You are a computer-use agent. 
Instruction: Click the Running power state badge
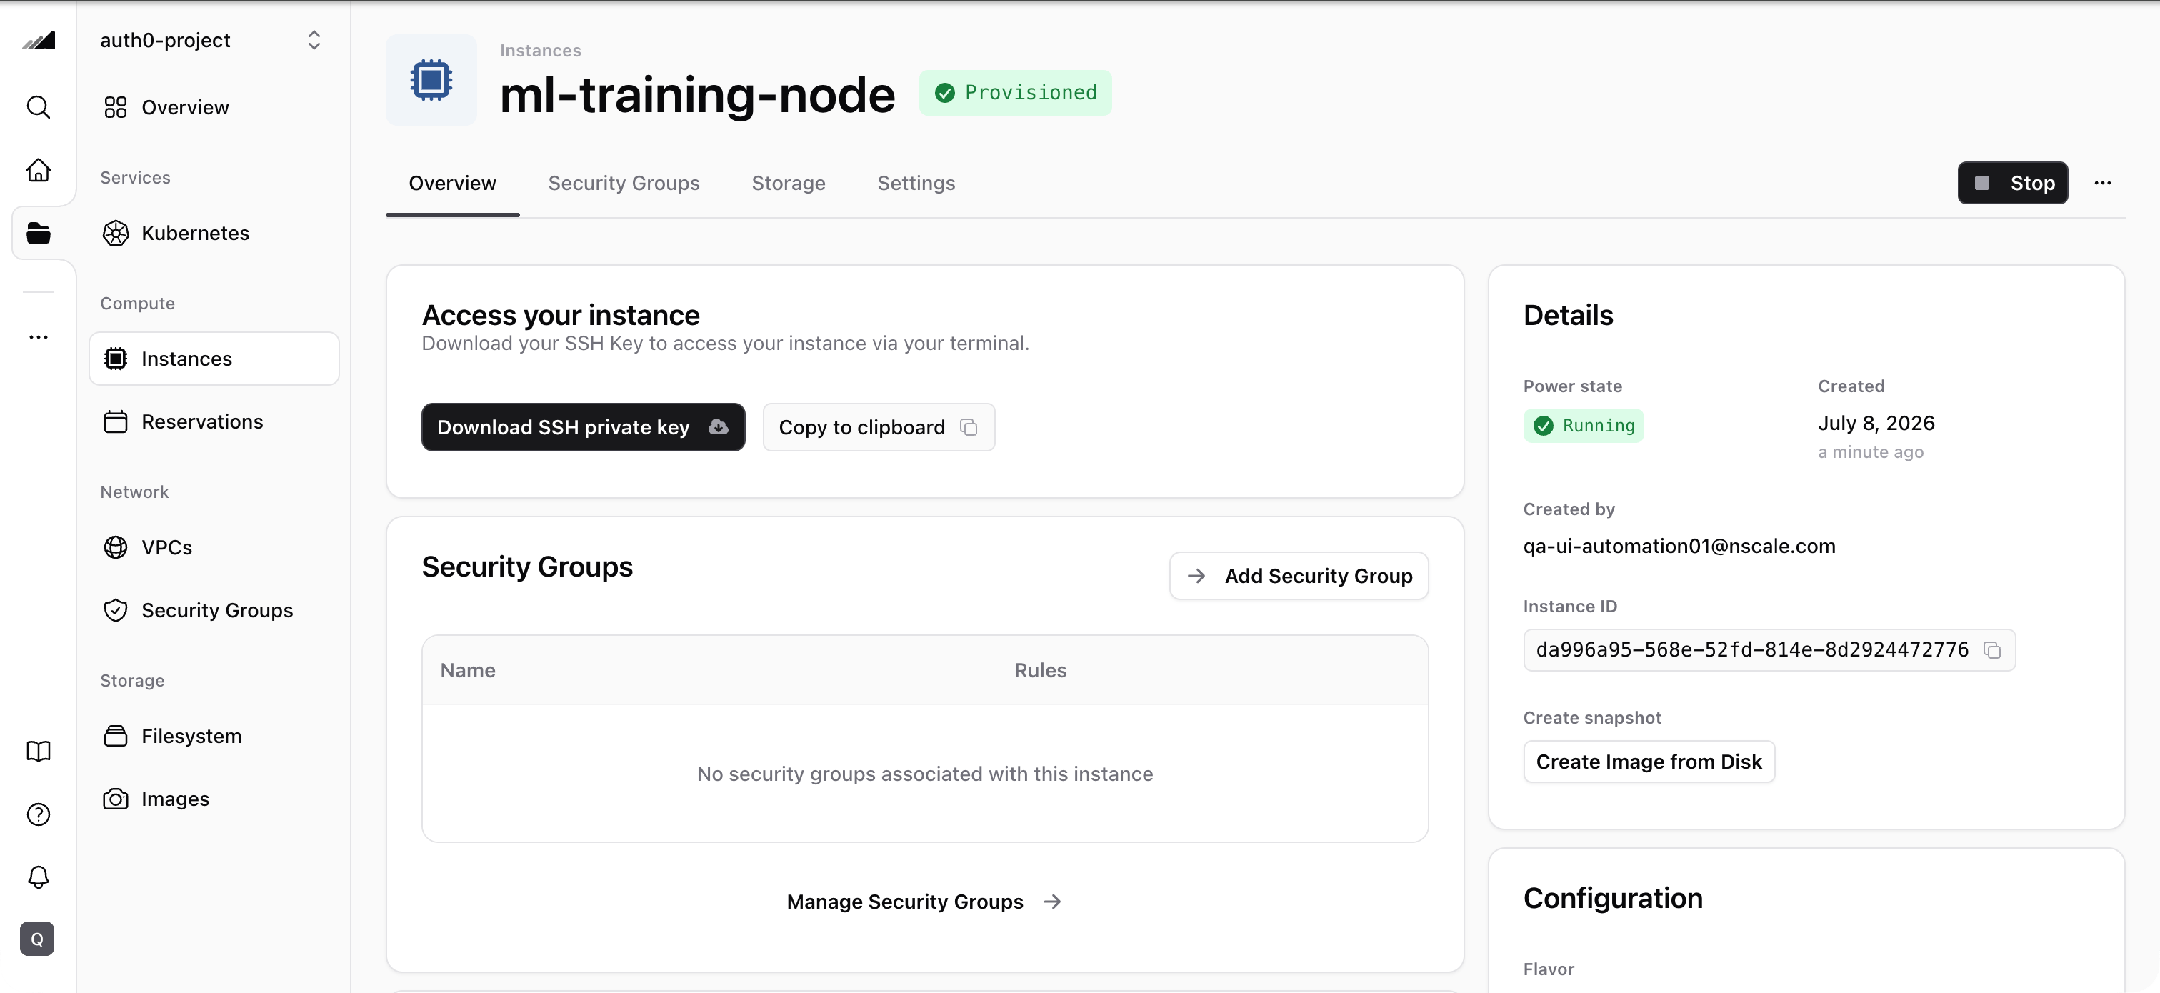point(1583,426)
